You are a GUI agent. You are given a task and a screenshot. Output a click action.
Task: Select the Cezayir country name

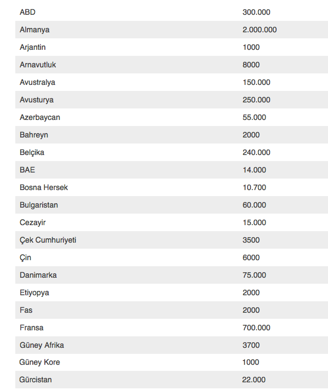click(x=33, y=222)
